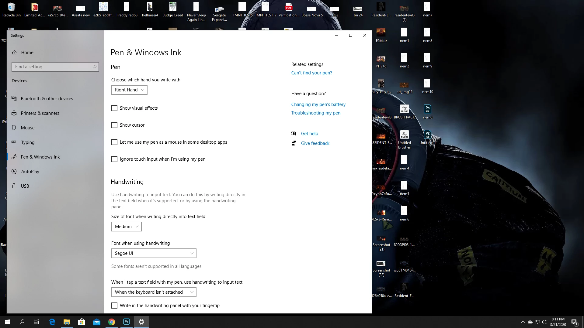
Task: Enable Show visual effects checkbox
Action: tap(114, 108)
